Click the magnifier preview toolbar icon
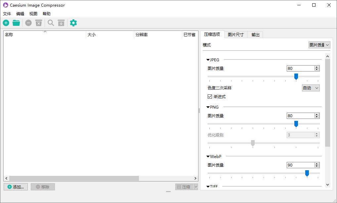The image size is (337, 203). [x=51, y=23]
